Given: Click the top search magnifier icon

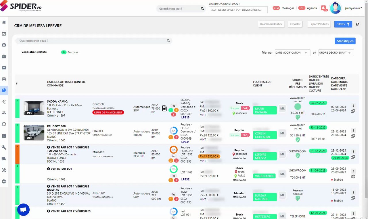Looking at the screenshot, I should 202,9.
